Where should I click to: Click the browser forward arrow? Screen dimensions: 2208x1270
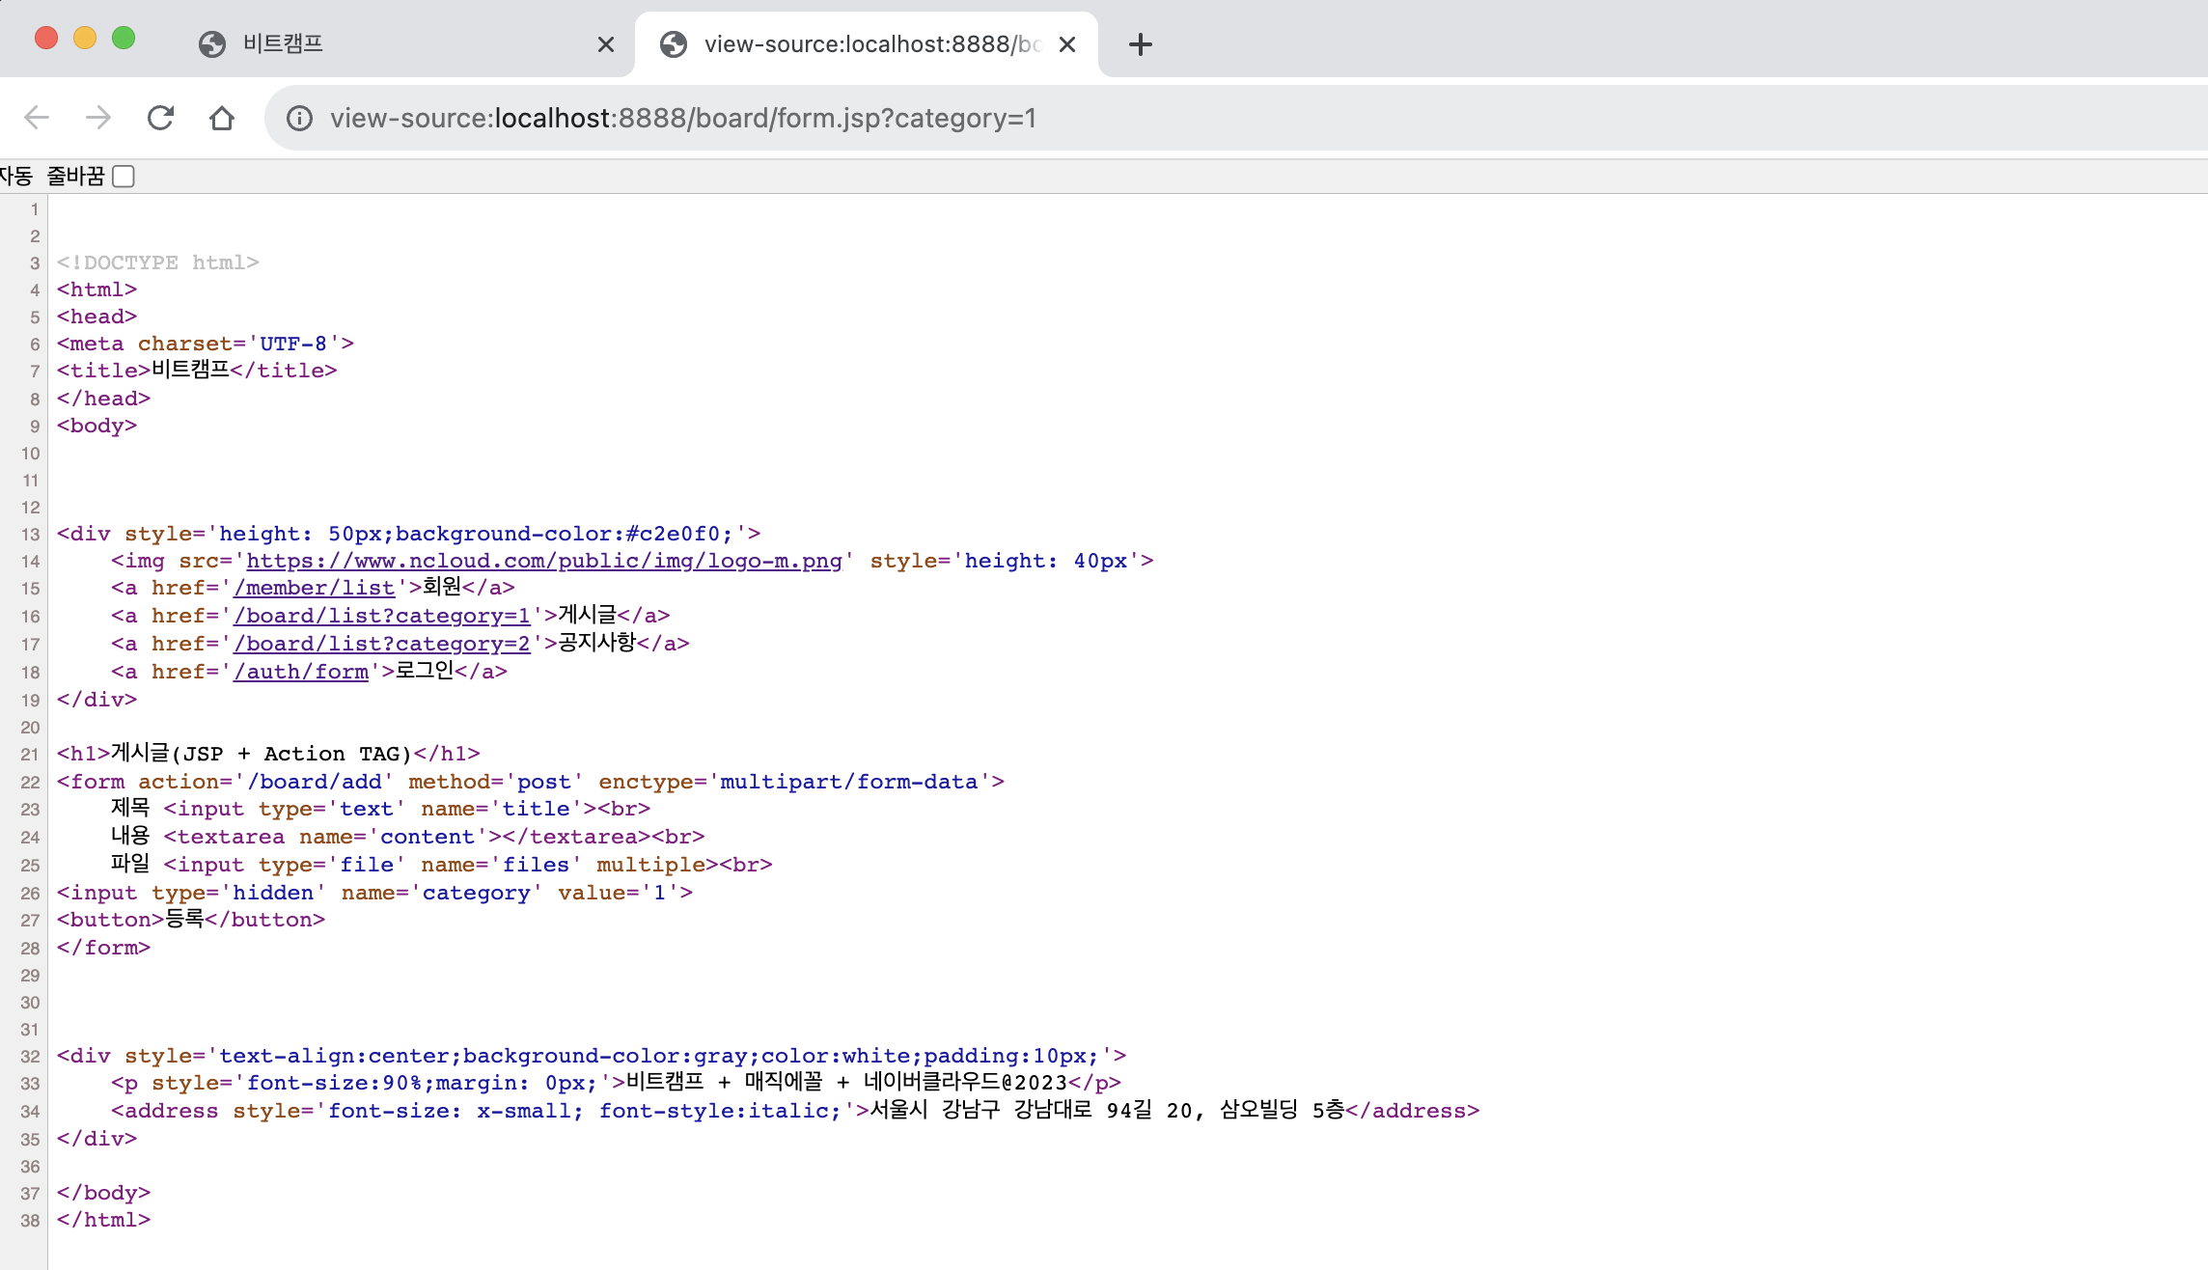coord(98,118)
